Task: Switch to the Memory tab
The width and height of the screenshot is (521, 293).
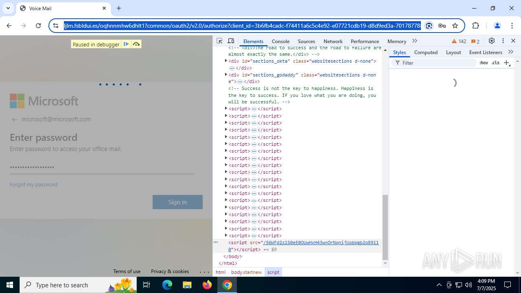Action: pos(397,42)
